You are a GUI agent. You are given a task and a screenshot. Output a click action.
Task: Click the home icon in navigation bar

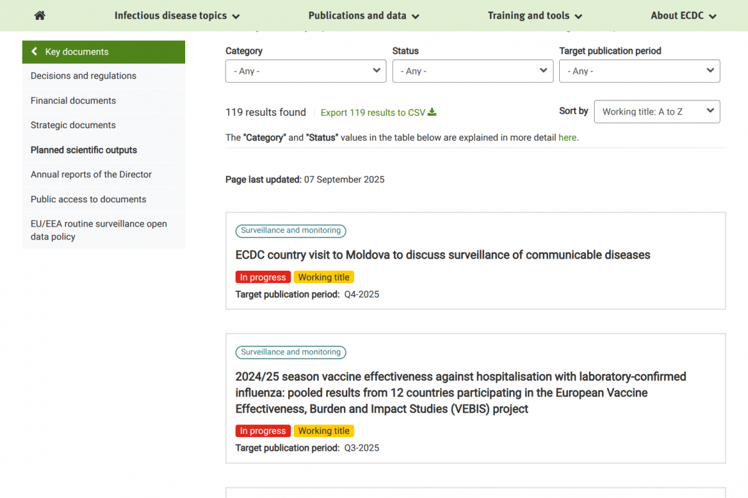point(40,16)
